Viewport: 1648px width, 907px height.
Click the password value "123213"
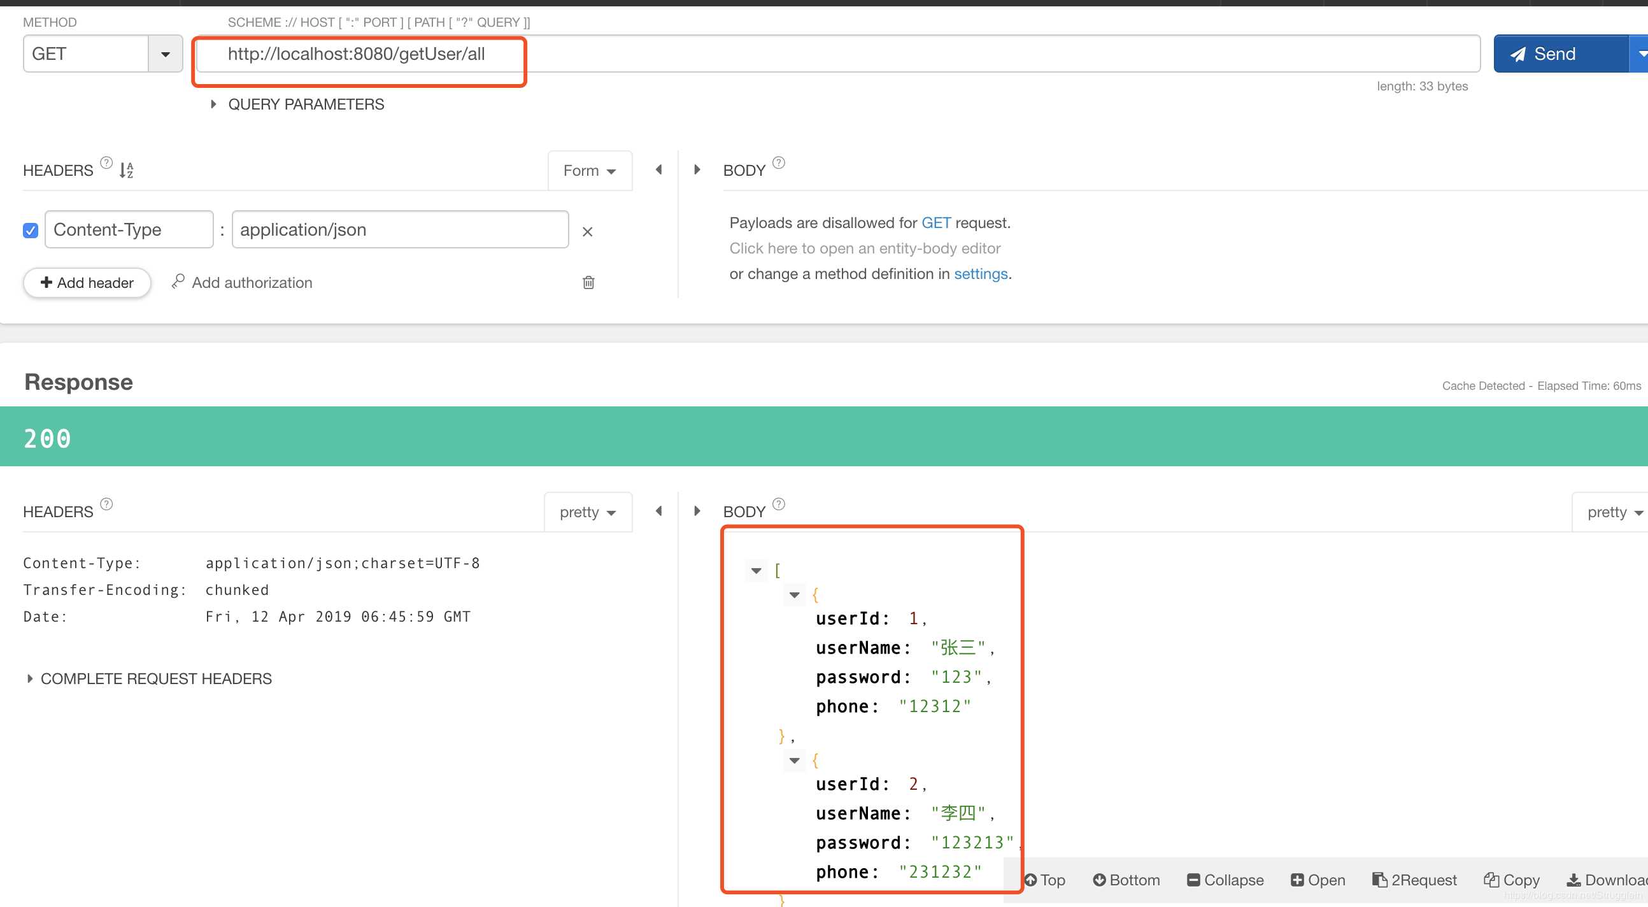point(972,844)
